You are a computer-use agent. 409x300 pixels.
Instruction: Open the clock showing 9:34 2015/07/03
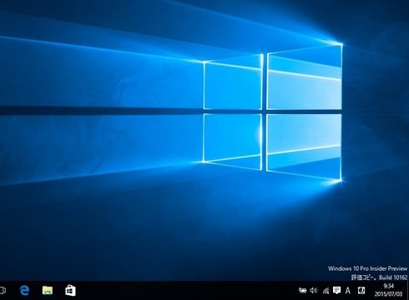[388, 290]
